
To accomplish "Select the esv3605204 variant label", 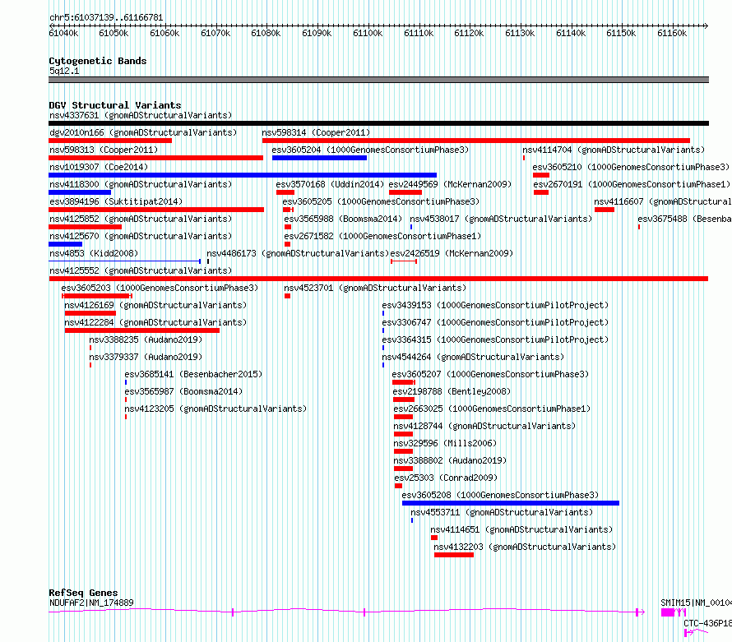I will (x=370, y=150).
